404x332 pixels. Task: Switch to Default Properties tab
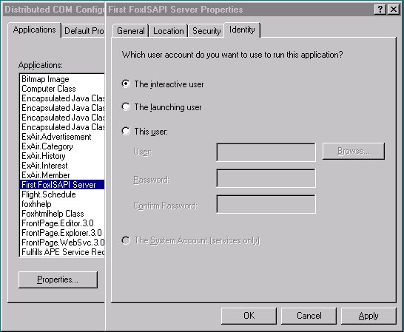click(84, 31)
